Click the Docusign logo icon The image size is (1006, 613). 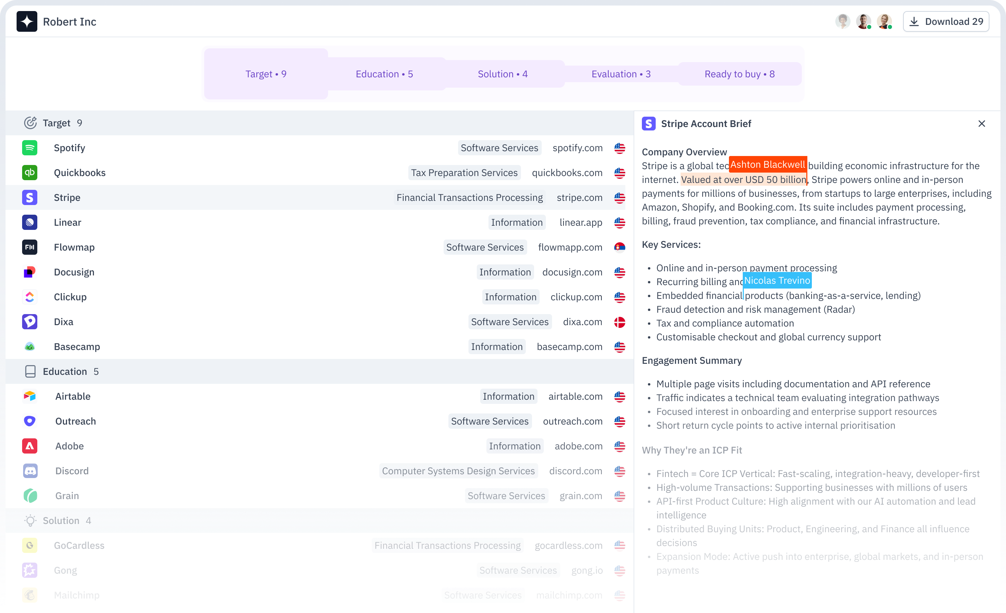point(29,272)
